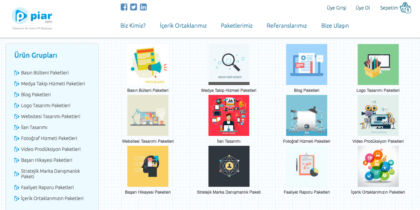Click the Başarı Hikayesi puzzle-head image
The image size is (420, 210).
pyautogui.click(x=148, y=166)
